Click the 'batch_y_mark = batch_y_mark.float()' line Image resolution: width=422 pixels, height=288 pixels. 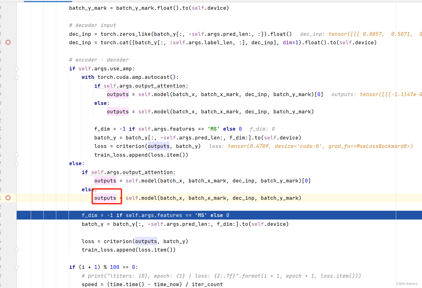[149, 8]
